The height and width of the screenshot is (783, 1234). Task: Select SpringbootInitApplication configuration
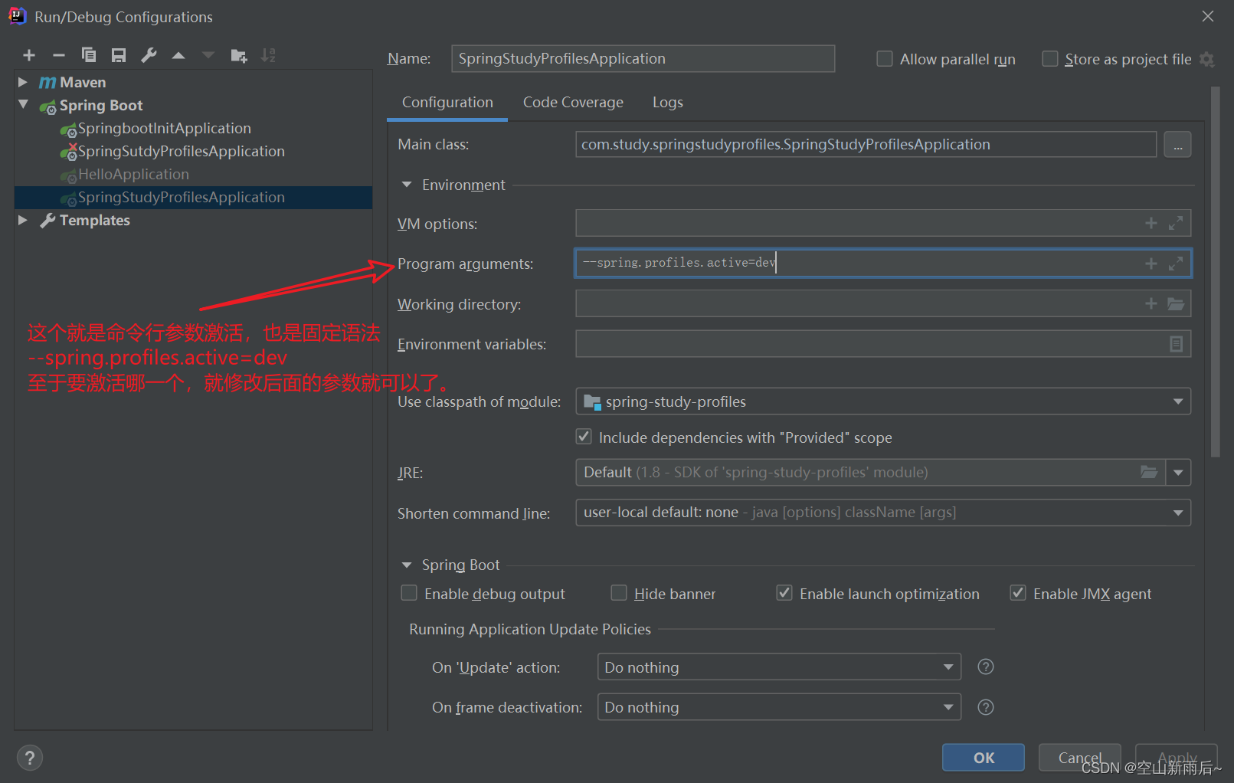[164, 128]
